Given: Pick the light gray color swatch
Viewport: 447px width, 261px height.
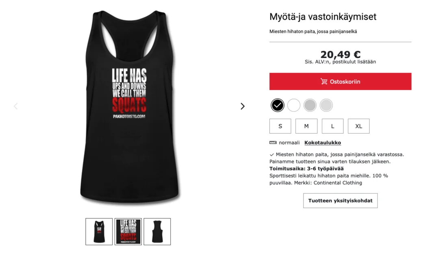Looking at the screenshot, I should 326,105.
